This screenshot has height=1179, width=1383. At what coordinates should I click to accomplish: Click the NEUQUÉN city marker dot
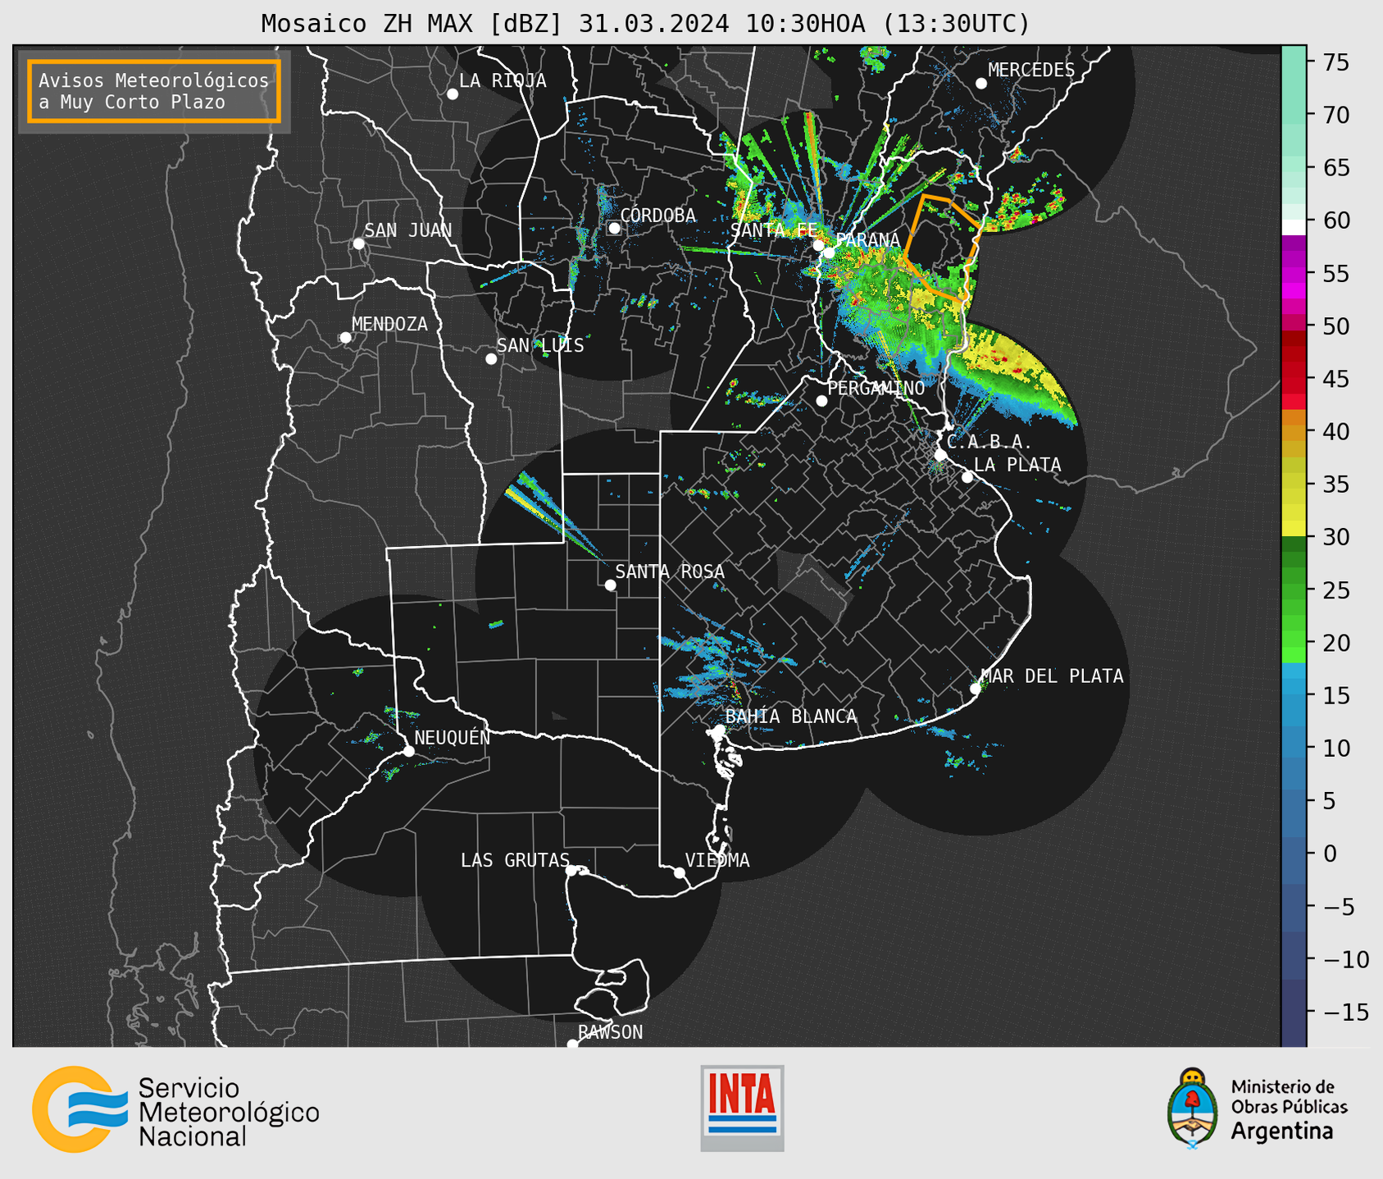pyautogui.click(x=408, y=751)
